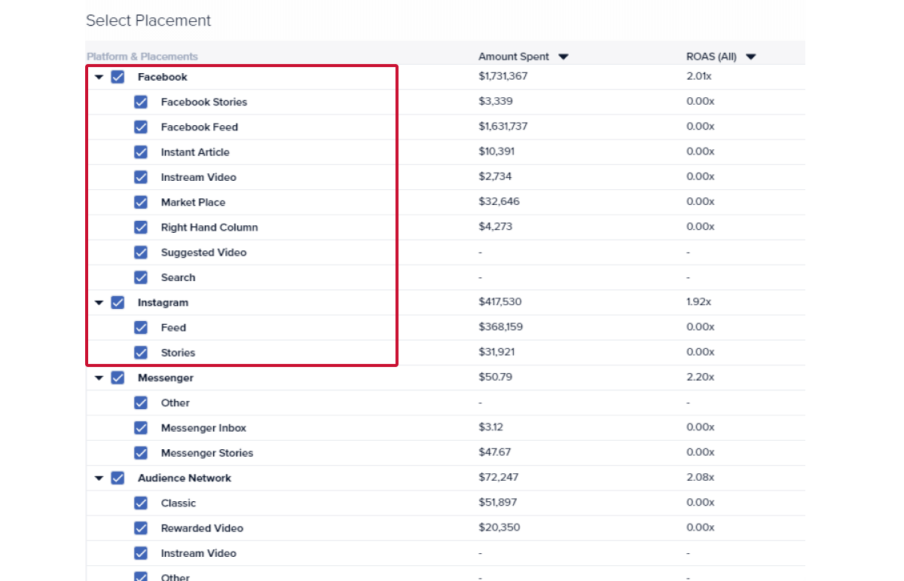Collapse the Instagram placements group
The image size is (904, 581).
(x=99, y=302)
